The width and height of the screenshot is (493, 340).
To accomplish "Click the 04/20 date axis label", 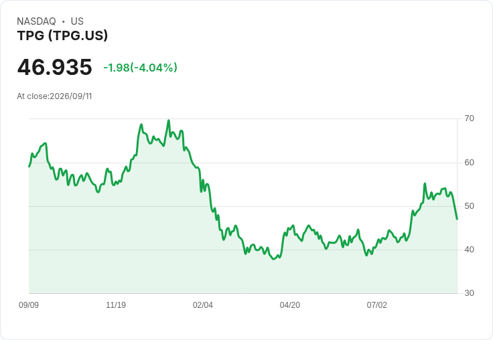I will [290, 305].
